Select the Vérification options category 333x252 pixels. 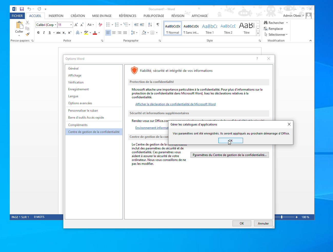pos(94,82)
